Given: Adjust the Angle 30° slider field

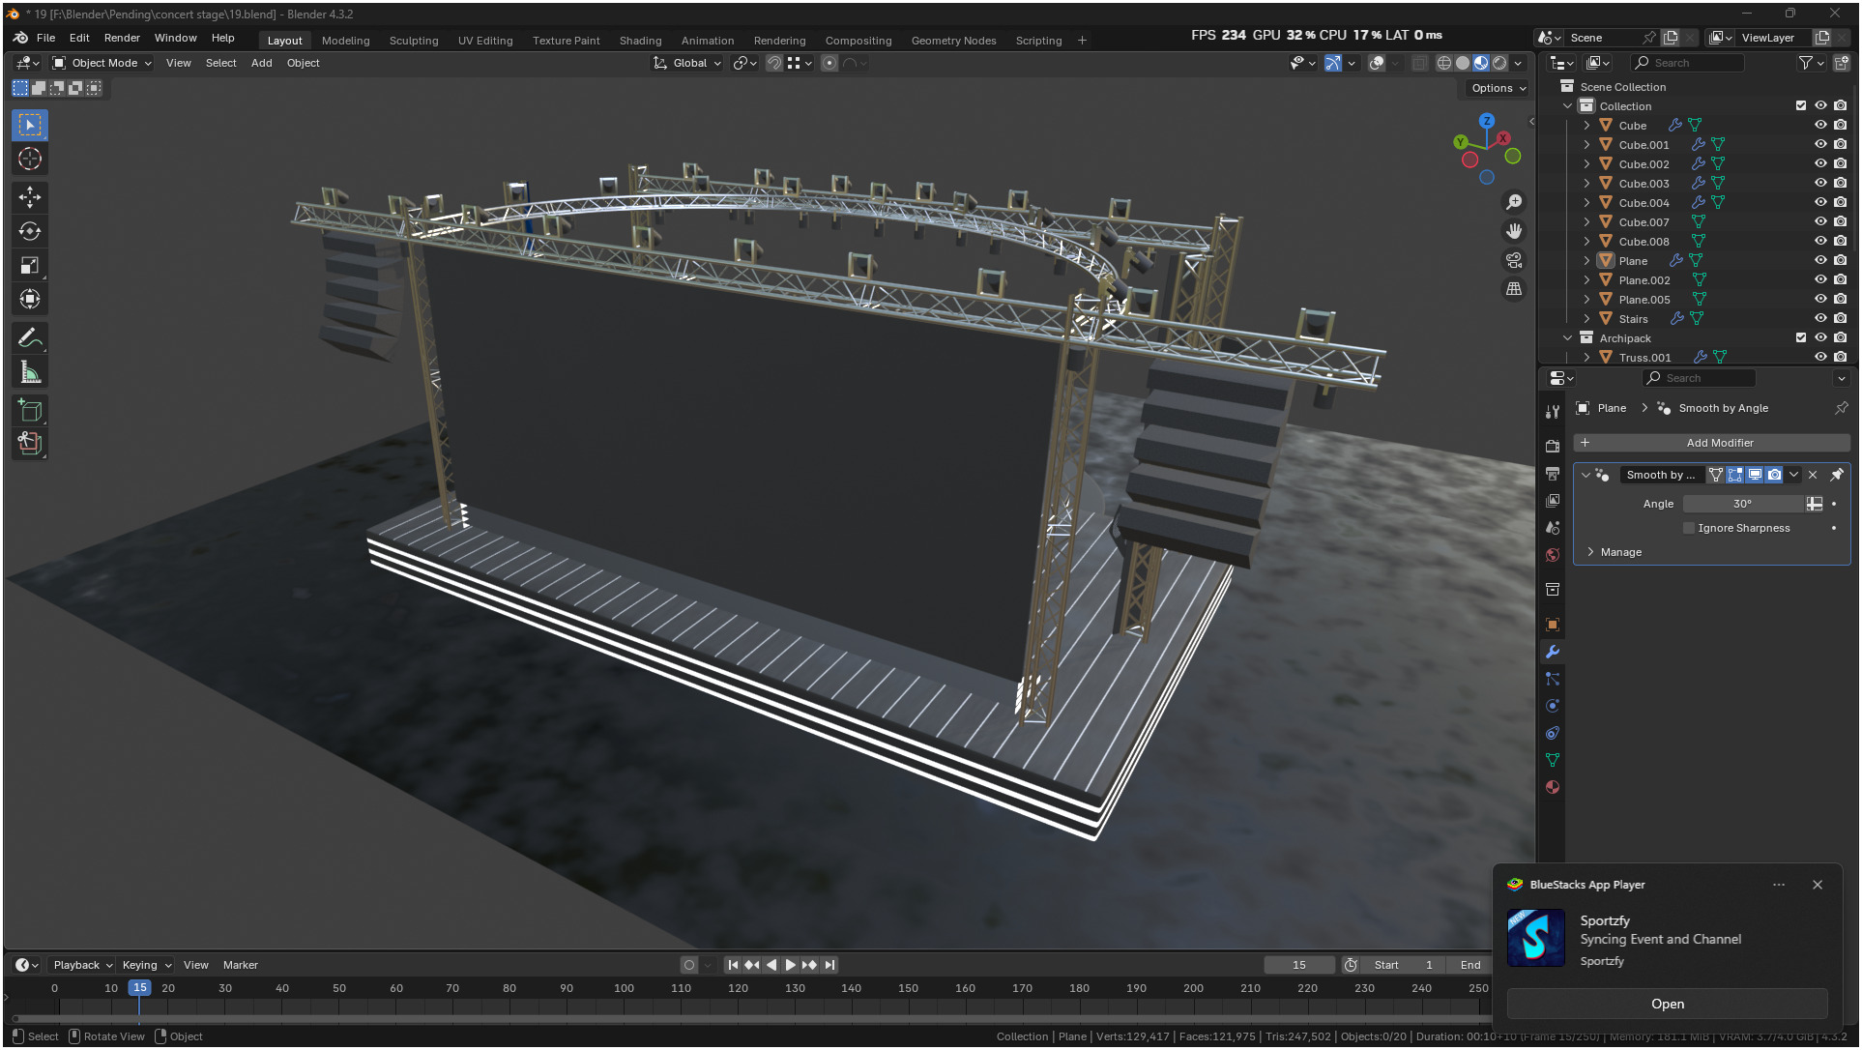Looking at the screenshot, I should click(1741, 504).
